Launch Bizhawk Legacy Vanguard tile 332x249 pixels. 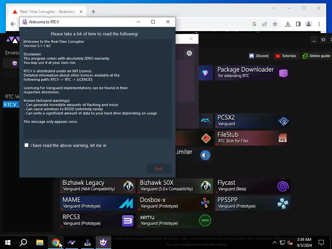coord(98,186)
